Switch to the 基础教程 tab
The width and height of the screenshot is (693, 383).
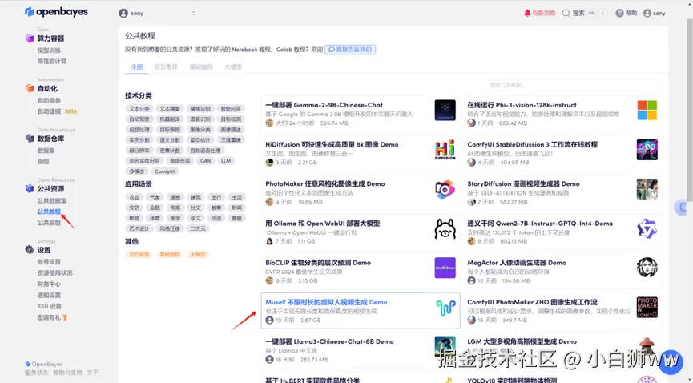pyautogui.click(x=201, y=67)
